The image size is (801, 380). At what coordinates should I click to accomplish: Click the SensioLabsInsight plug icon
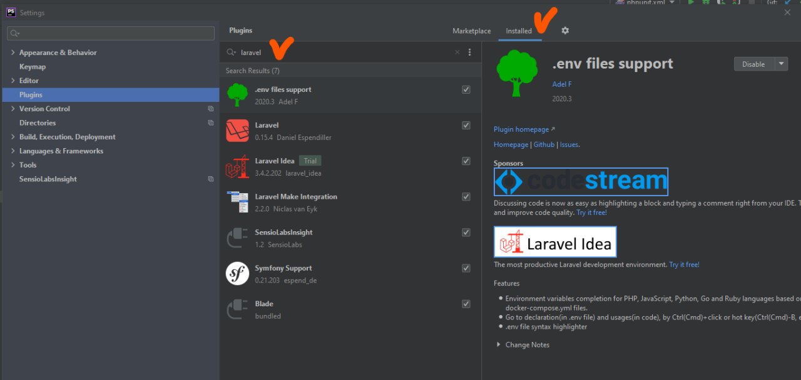coord(237,237)
